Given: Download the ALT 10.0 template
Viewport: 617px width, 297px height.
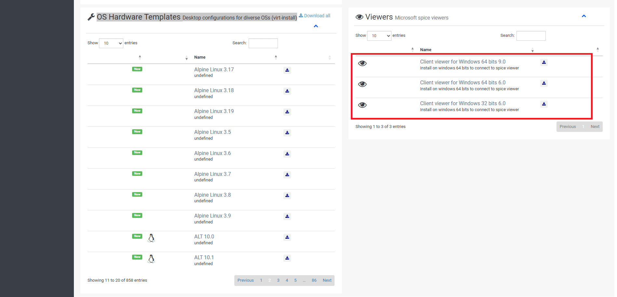Looking at the screenshot, I should click(x=287, y=237).
